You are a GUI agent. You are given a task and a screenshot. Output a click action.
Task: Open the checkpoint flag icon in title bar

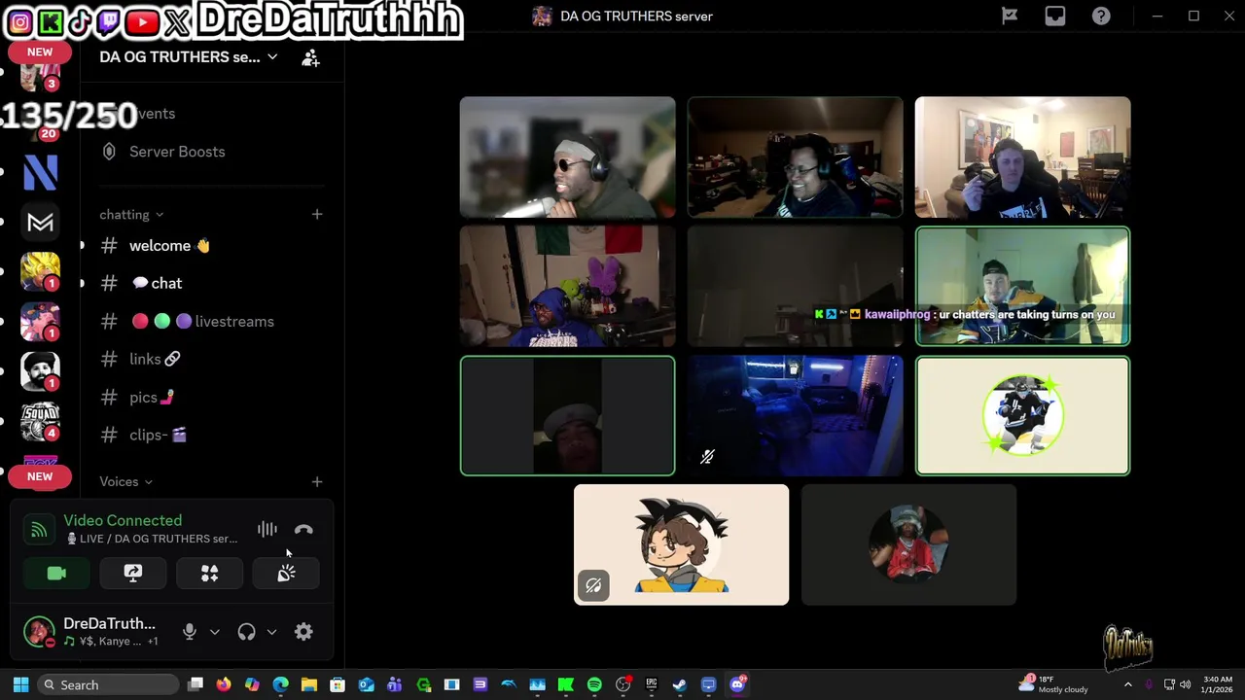coord(1010,16)
